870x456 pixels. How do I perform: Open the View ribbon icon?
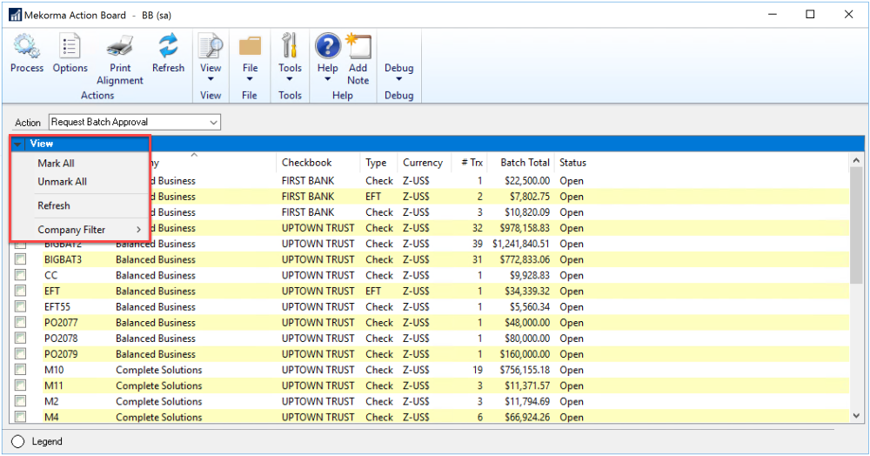click(x=211, y=46)
